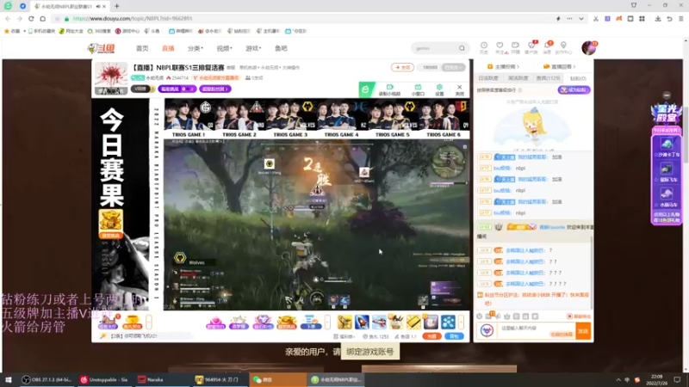This screenshot has width=689, height=387.
Task: Click the blue dots gift icon
Action: [448, 322]
